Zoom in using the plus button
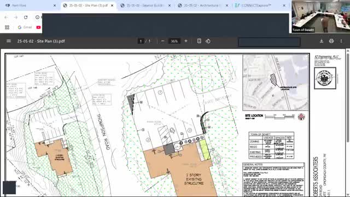The width and height of the screenshot is (350, 197). click(x=186, y=41)
